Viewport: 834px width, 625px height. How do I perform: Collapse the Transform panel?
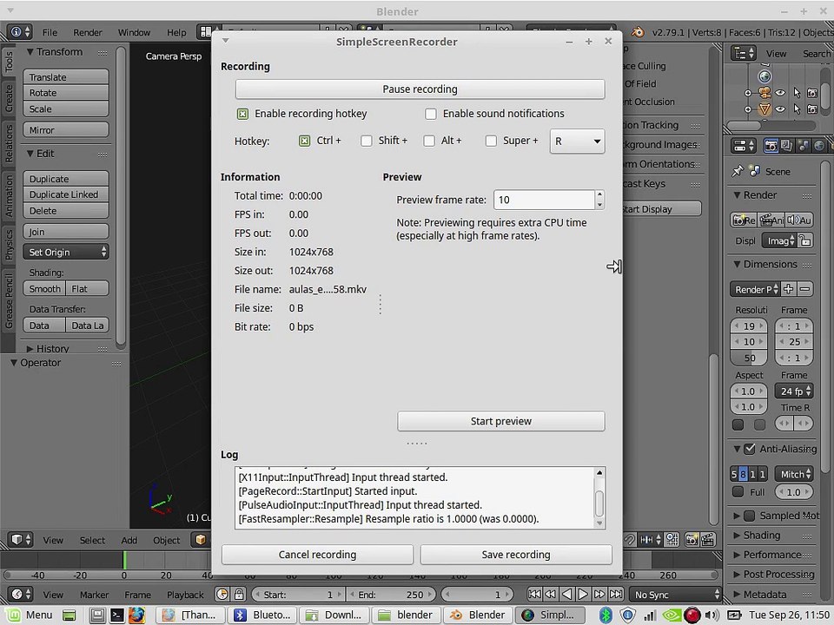click(30, 52)
